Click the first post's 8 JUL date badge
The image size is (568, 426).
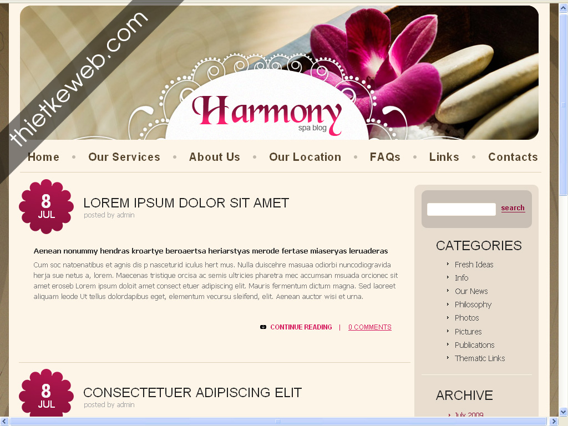click(47, 206)
